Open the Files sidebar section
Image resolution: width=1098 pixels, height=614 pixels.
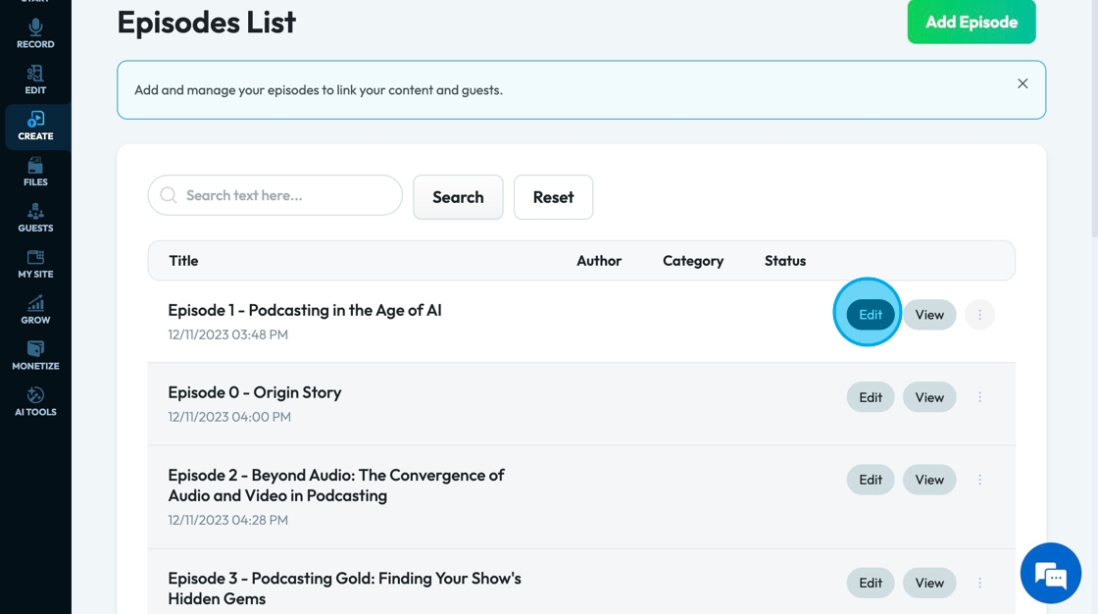(35, 172)
